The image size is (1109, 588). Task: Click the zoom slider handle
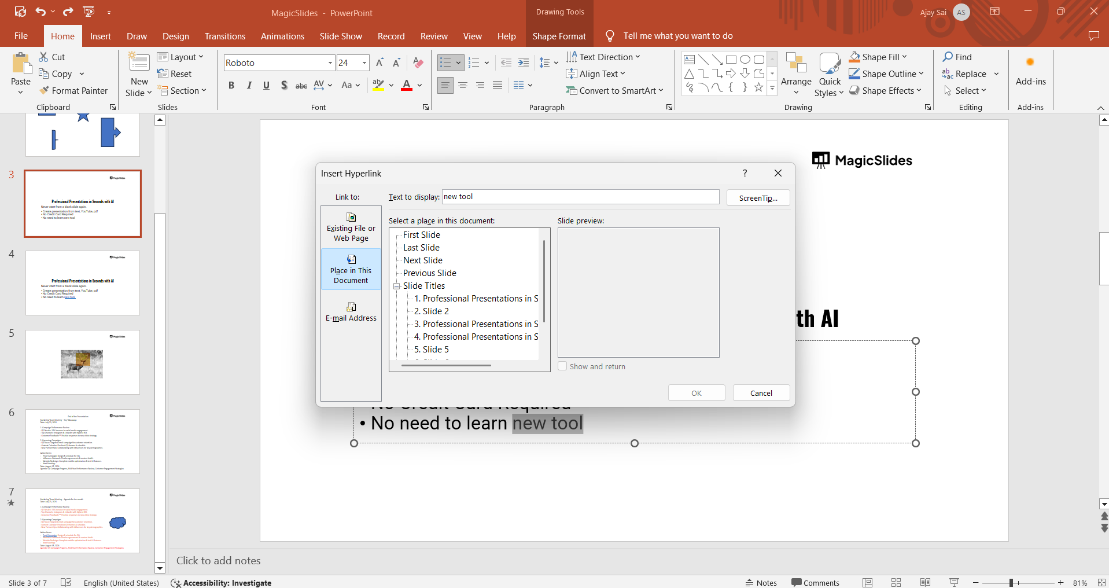pyautogui.click(x=1011, y=583)
